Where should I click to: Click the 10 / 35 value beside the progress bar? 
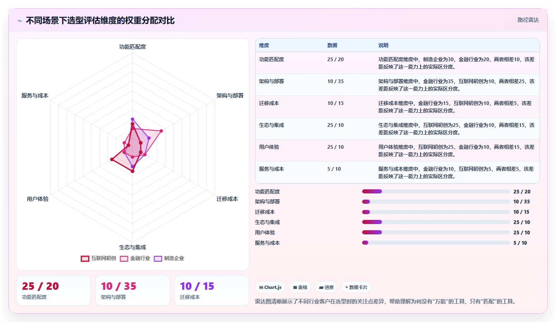(522, 202)
